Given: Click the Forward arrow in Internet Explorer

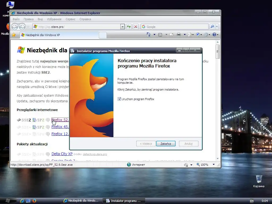Looking at the screenshot, I should click(22, 27).
